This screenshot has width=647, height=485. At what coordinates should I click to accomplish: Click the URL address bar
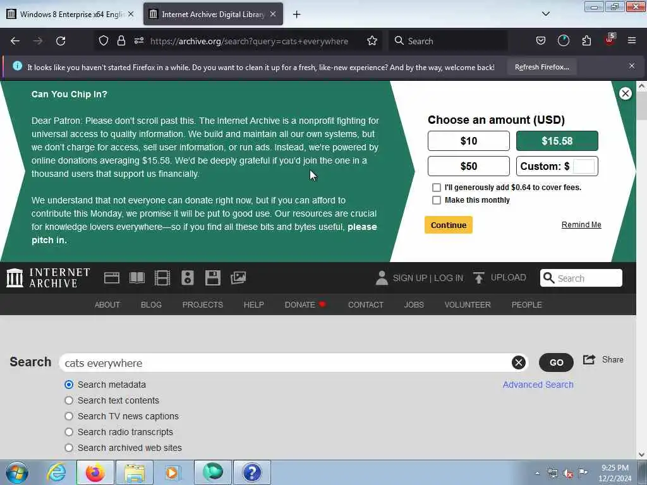[249, 41]
